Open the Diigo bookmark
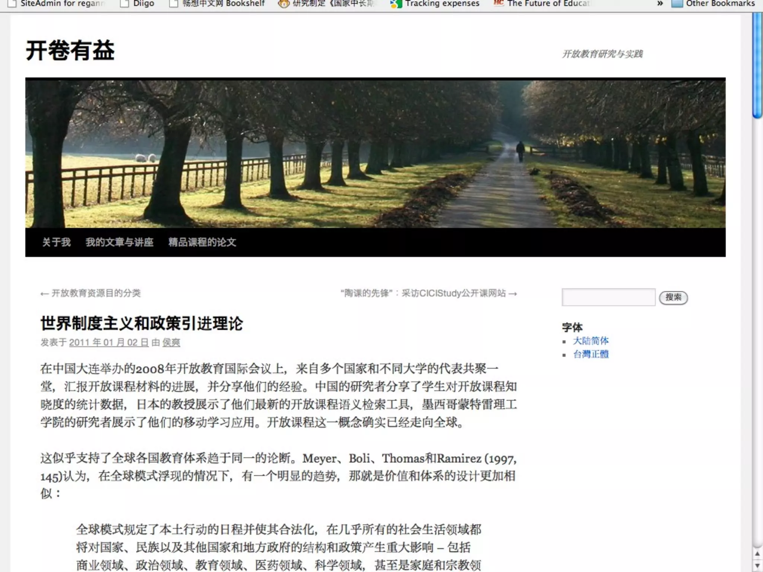This screenshot has width=763, height=572. point(143,4)
